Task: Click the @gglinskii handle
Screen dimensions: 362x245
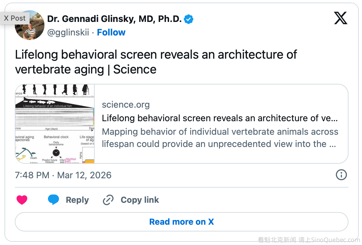Action: pyautogui.click(x=68, y=33)
